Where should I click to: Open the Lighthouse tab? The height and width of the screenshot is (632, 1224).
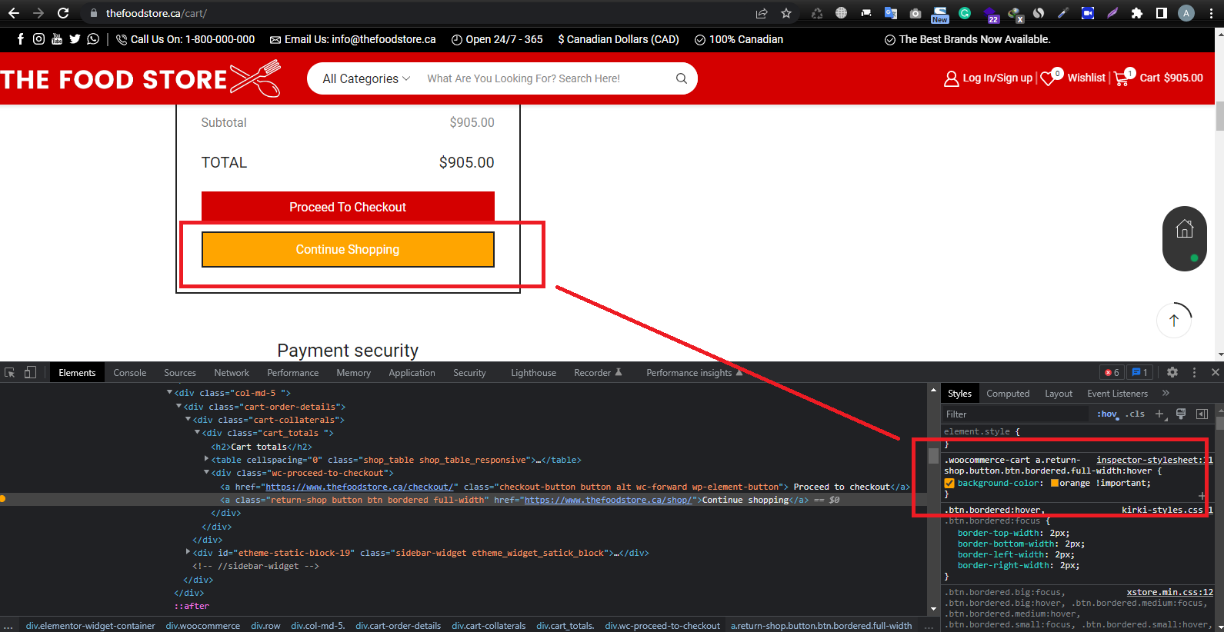pos(533,373)
